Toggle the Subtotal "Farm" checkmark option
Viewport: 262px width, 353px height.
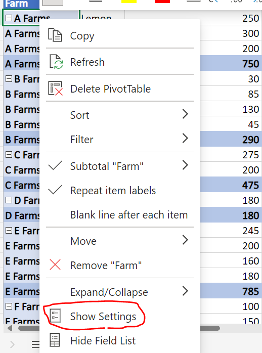pos(106,166)
